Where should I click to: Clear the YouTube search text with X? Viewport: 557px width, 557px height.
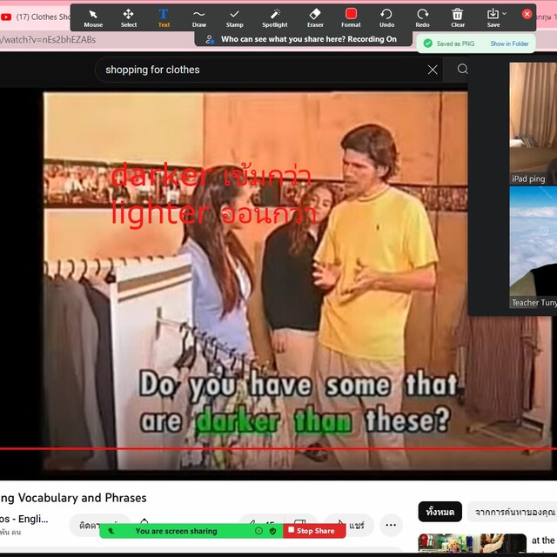point(433,70)
